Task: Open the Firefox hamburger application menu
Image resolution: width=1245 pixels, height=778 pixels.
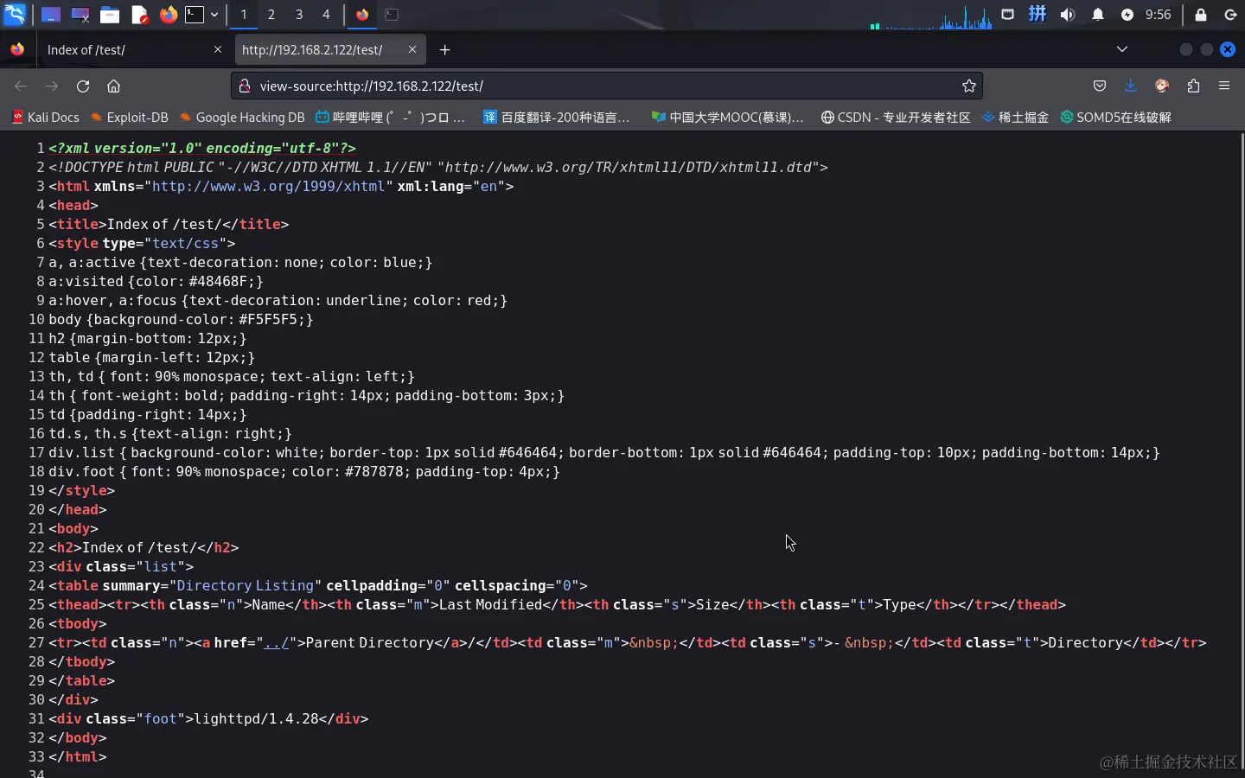Action: pos(1224,86)
